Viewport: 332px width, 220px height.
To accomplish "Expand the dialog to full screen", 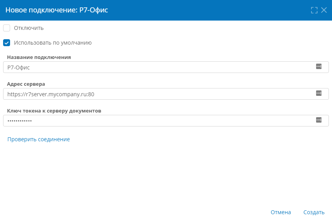I will pos(314,10).
